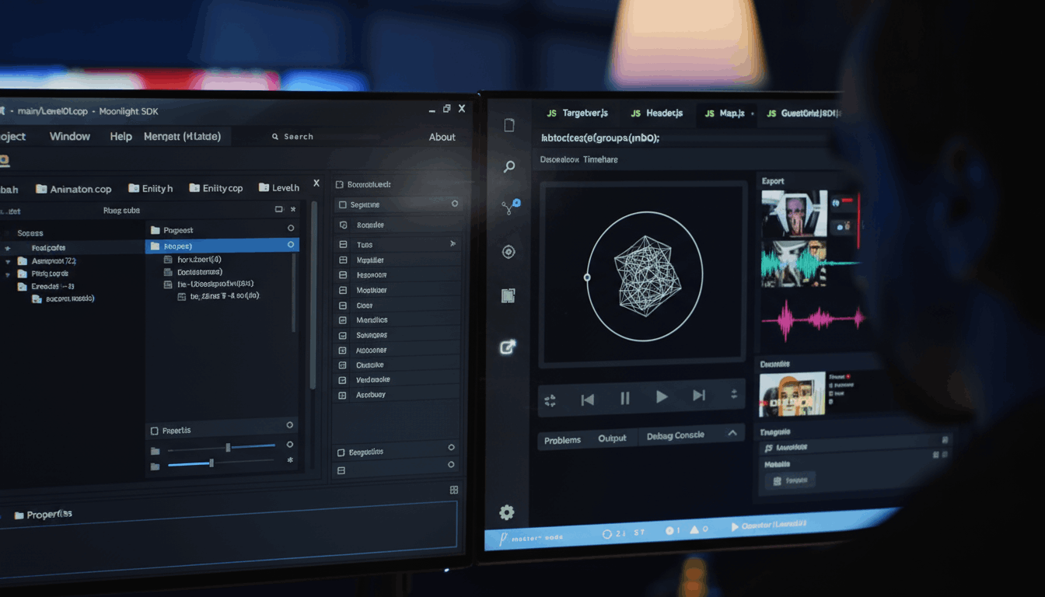Image resolution: width=1045 pixels, height=597 pixels.
Task: Click the search magnifier in Moonlight SDK toolbar
Action: click(276, 136)
